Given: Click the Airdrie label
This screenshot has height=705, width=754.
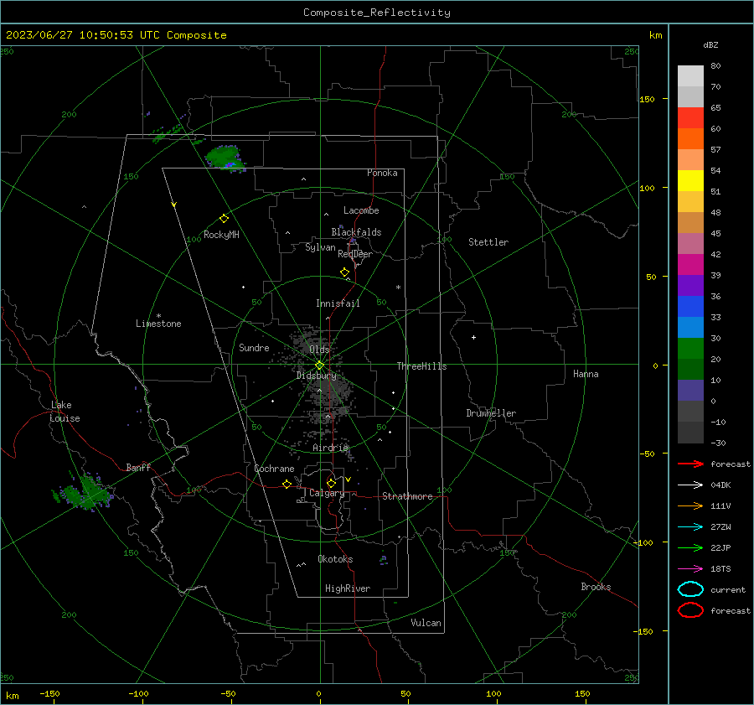Looking at the screenshot, I should point(330,448).
